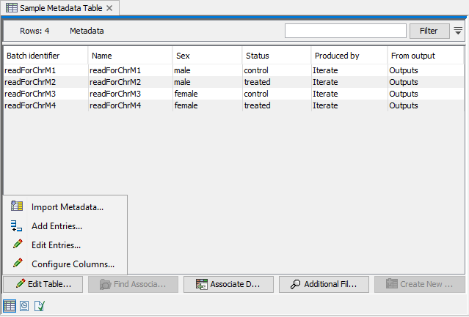Viewport: 469px width, 317px height.
Task: Click the Filter button
Action: point(429,31)
